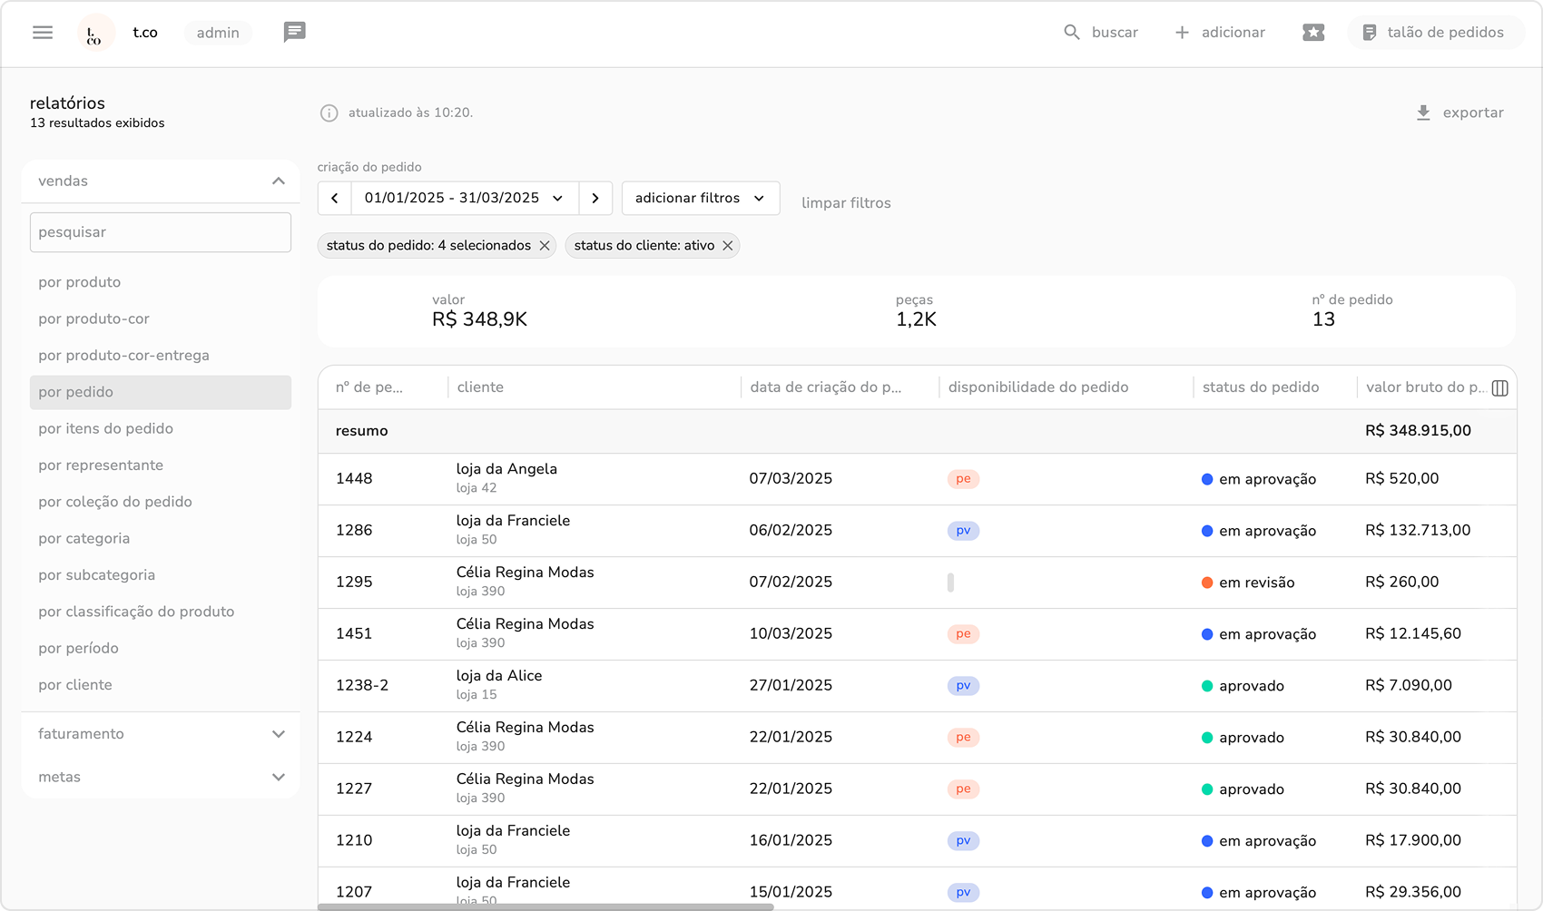Image resolution: width=1543 pixels, height=911 pixels.
Task: Select the por representante report
Action: (x=101, y=465)
